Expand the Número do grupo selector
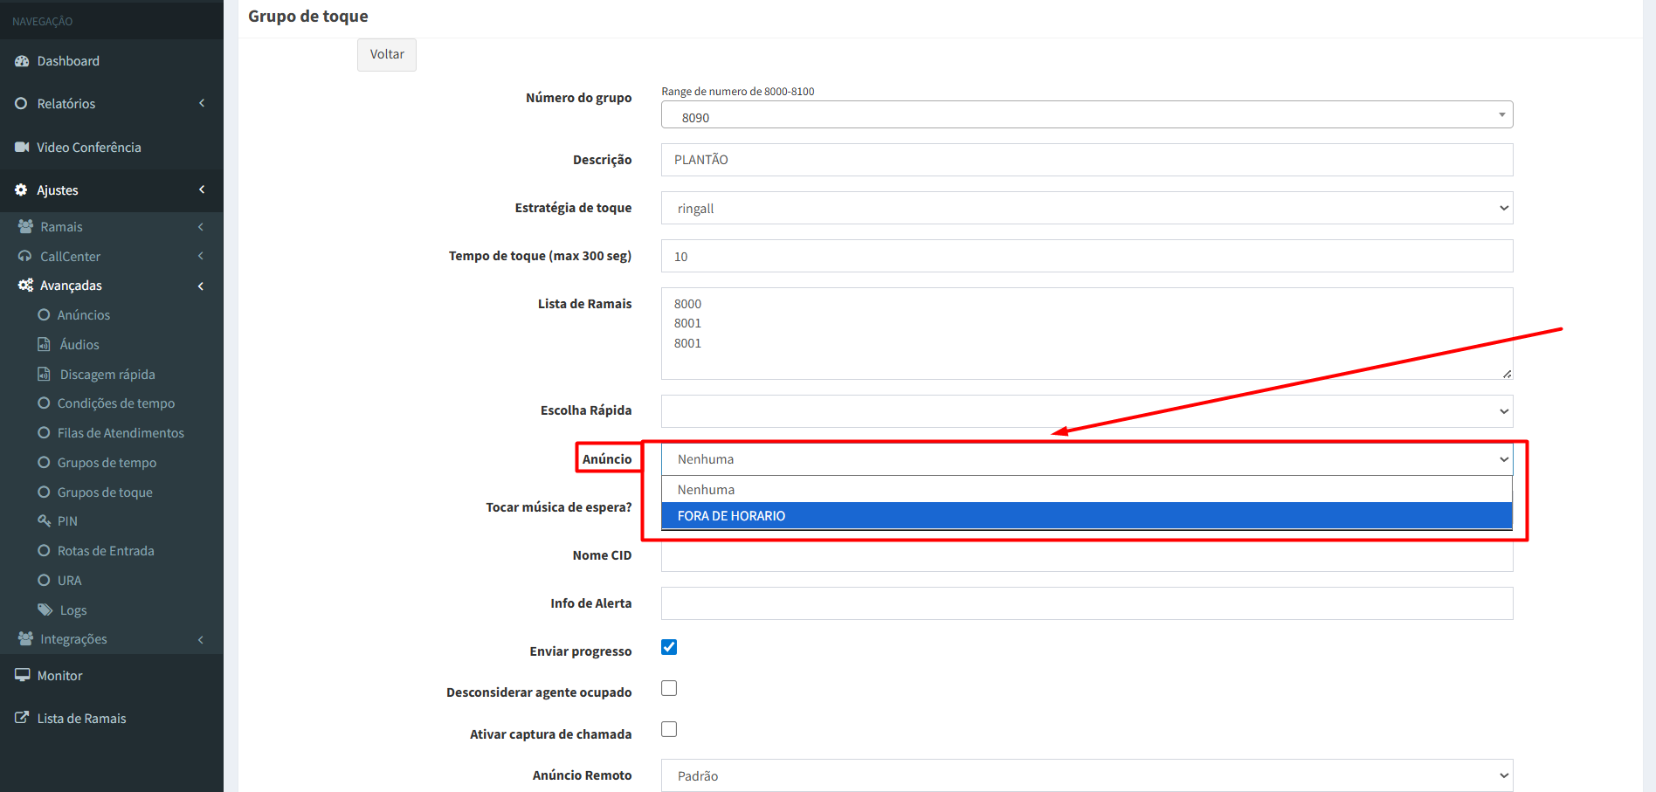The width and height of the screenshot is (1656, 792). [x=1087, y=115]
